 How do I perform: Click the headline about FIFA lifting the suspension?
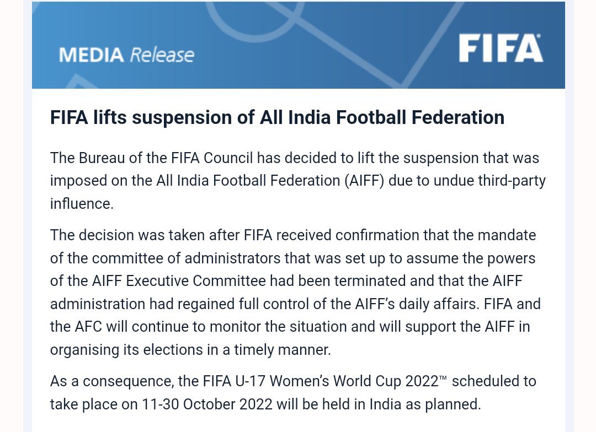coord(277,117)
